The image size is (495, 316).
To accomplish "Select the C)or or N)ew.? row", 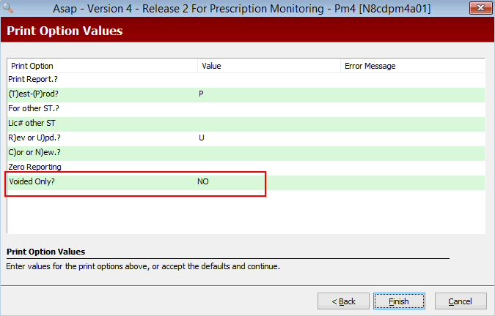I will pos(246,152).
